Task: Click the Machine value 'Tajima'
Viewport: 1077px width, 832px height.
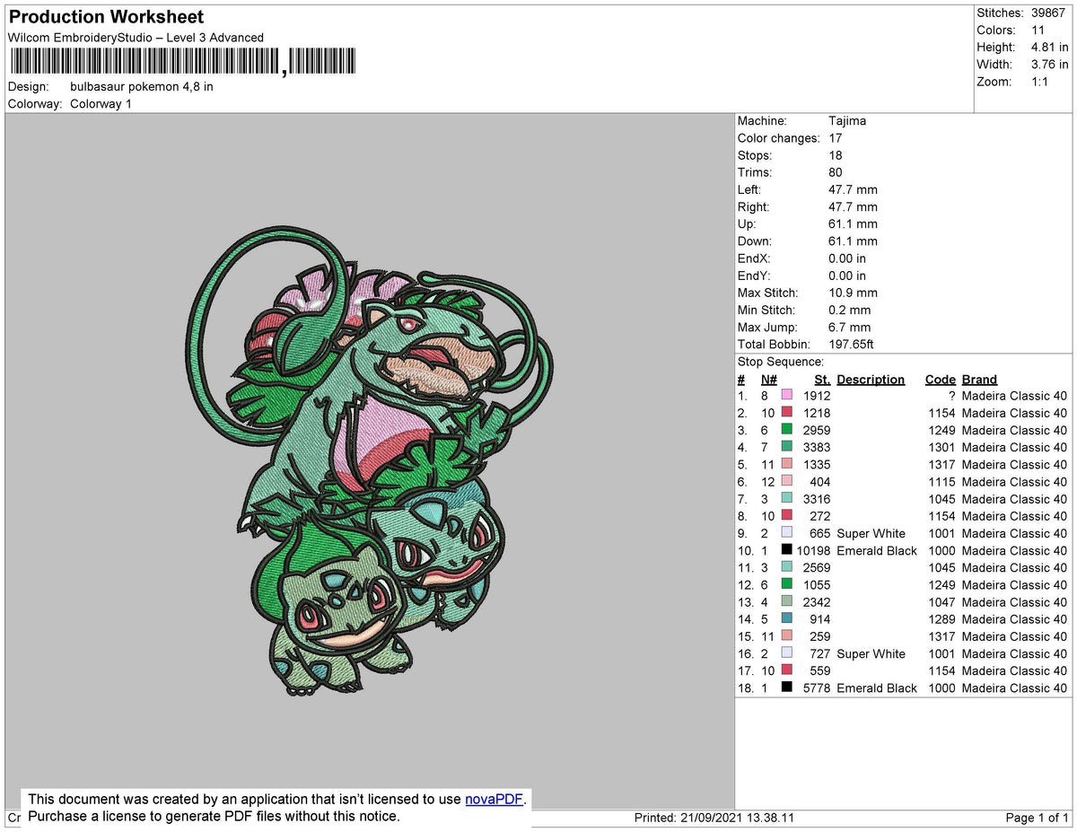Action: pyautogui.click(x=847, y=121)
